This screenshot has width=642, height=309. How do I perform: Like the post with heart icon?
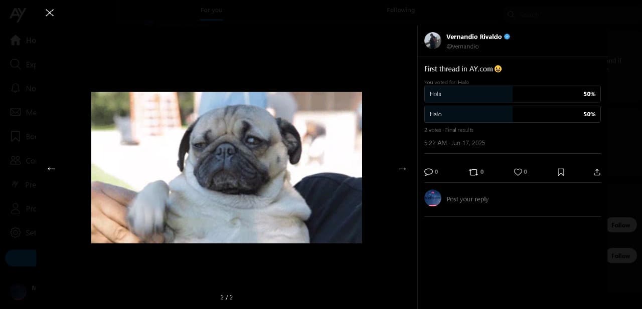tap(518, 172)
